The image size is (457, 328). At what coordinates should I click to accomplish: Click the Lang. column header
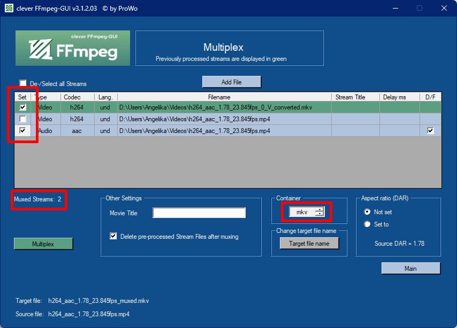[x=106, y=97]
